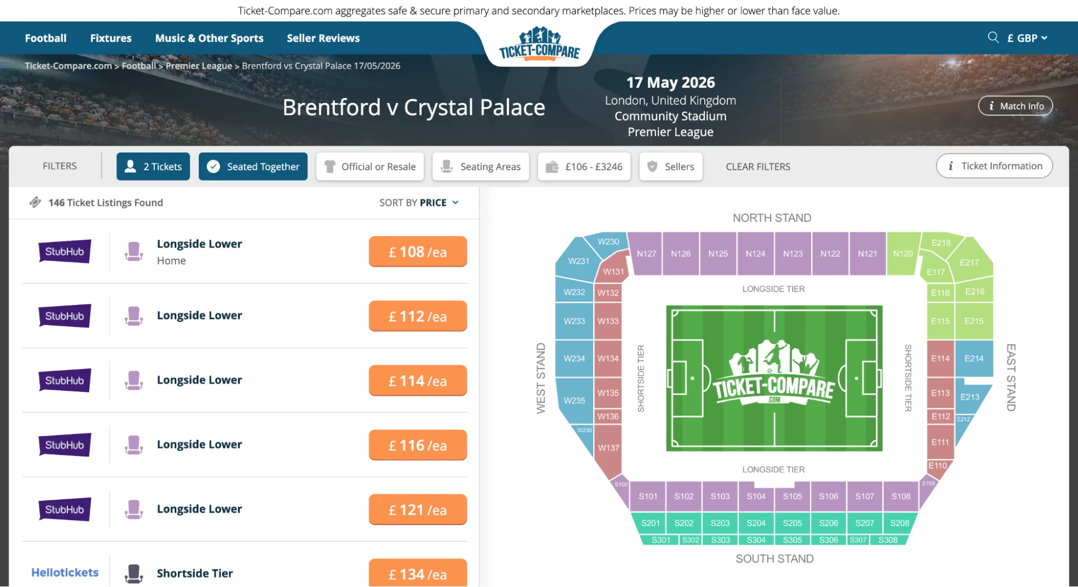The height and width of the screenshot is (587, 1078).
Task: Click the info icon on Ticket Information
Action: (950, 165)
